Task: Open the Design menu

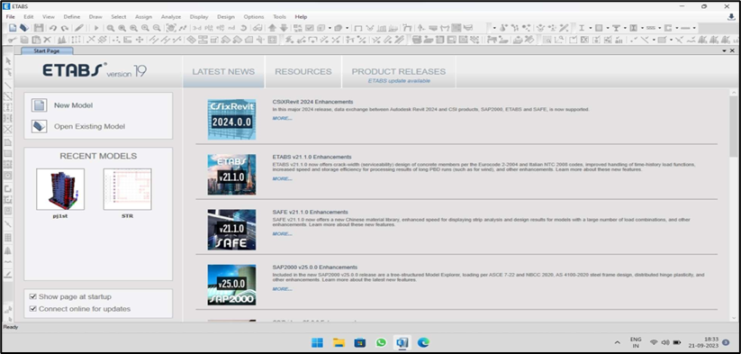Action: pyautogui.click(x=226, y=16)
